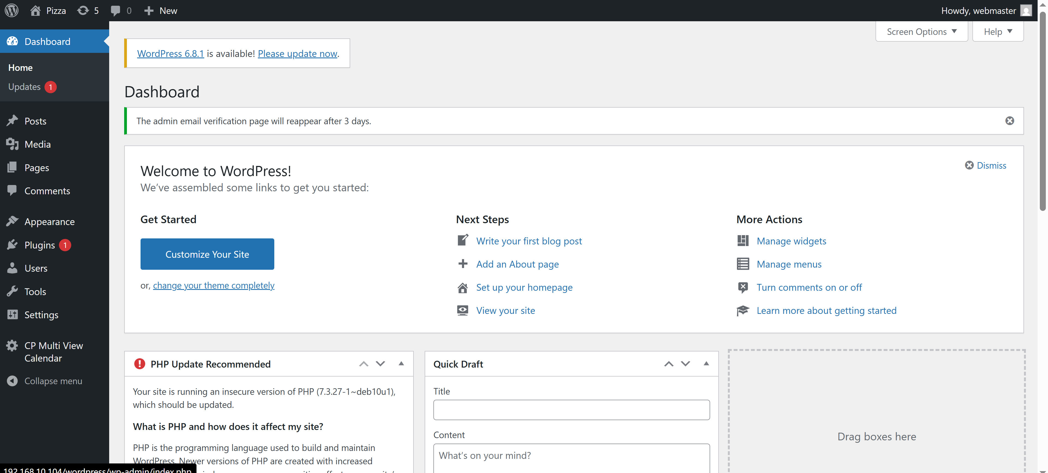Move PHP Update Recommended box down

[380, 364]
